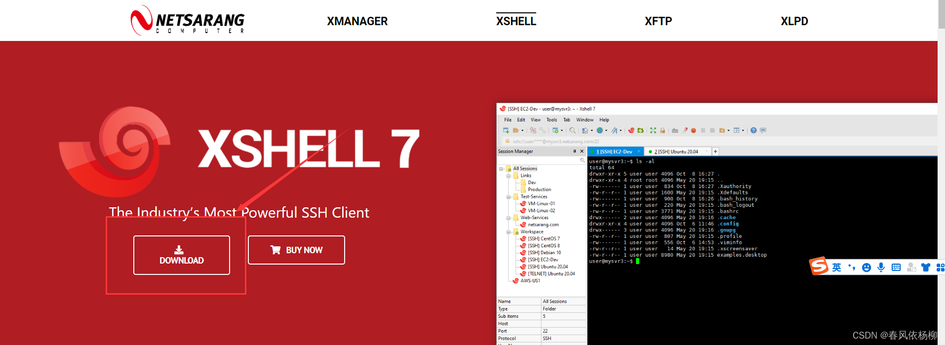Click the pane Layout toolbar icon

point(737,130)
